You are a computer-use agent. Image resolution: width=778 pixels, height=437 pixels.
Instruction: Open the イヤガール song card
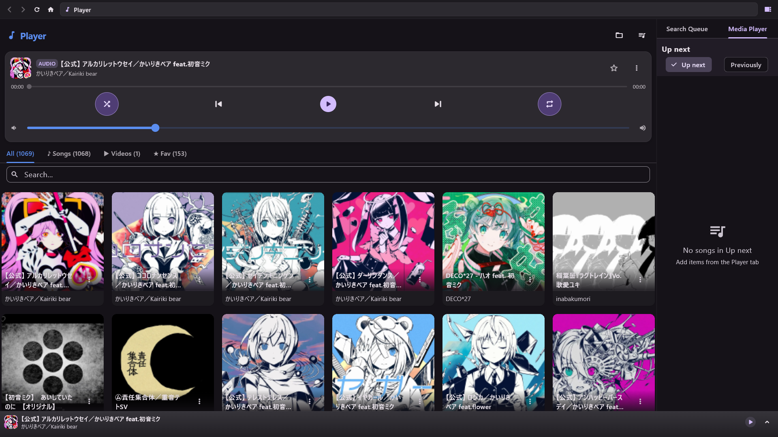pos(383,363)
